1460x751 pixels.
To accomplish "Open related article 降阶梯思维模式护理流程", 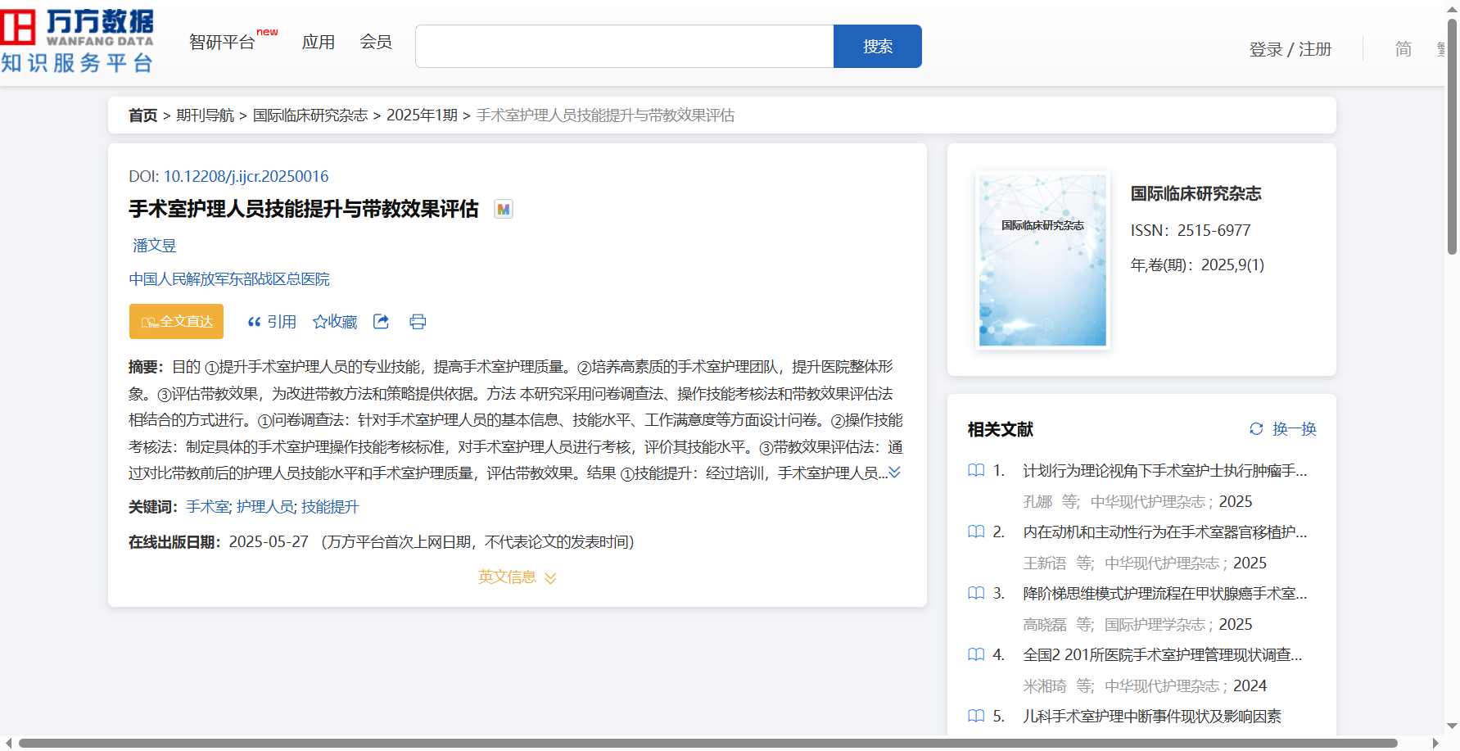I will 1164,594.
